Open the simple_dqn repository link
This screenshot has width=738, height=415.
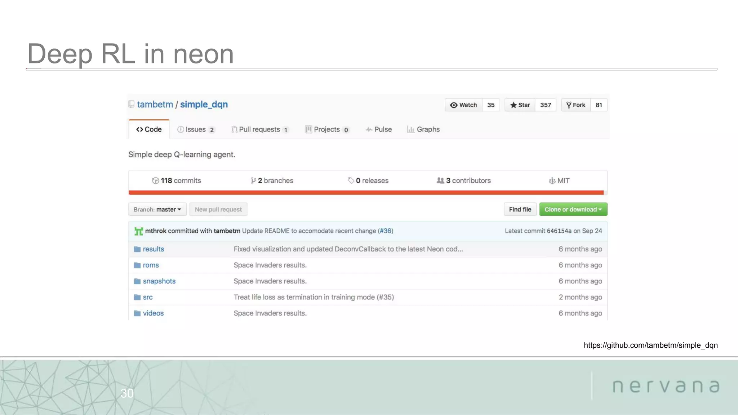click(x=204, y=104)
